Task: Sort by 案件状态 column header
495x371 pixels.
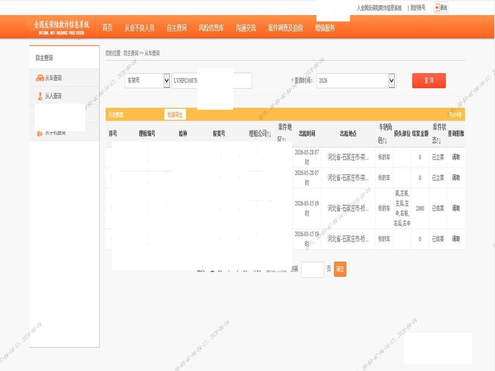Action: 439,134
